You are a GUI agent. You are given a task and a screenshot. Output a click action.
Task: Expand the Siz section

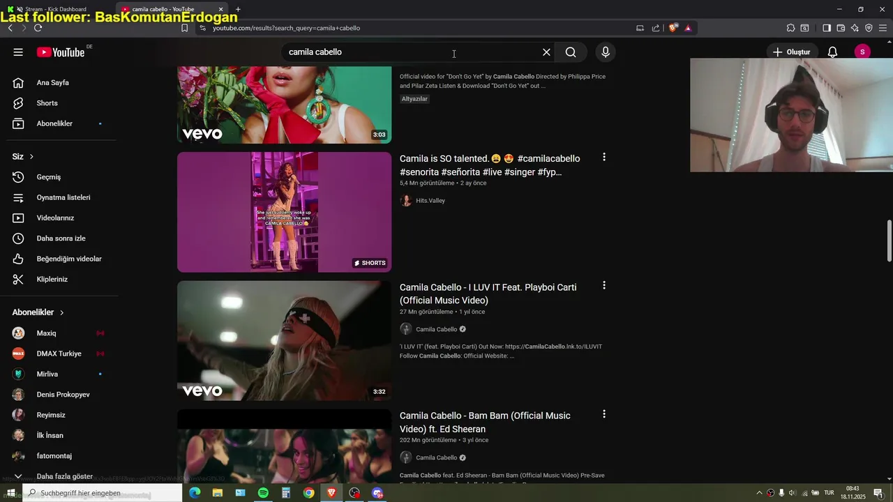pyautogui.click(x=23, y=157)
